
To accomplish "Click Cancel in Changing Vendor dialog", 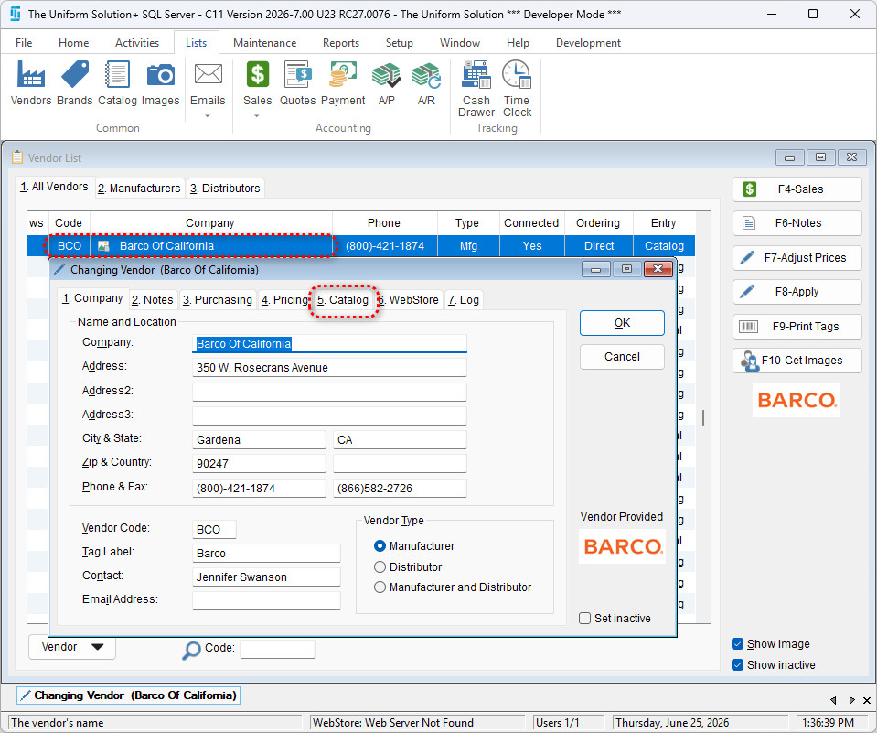I will (x=622, y=356).
